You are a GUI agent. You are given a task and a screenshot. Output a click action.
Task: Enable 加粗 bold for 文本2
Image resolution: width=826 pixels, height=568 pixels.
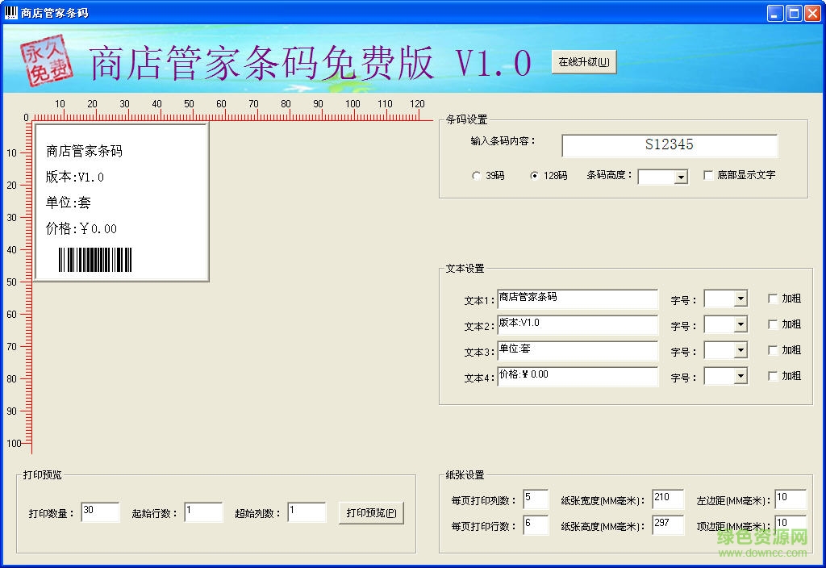[x=773, y=324]
